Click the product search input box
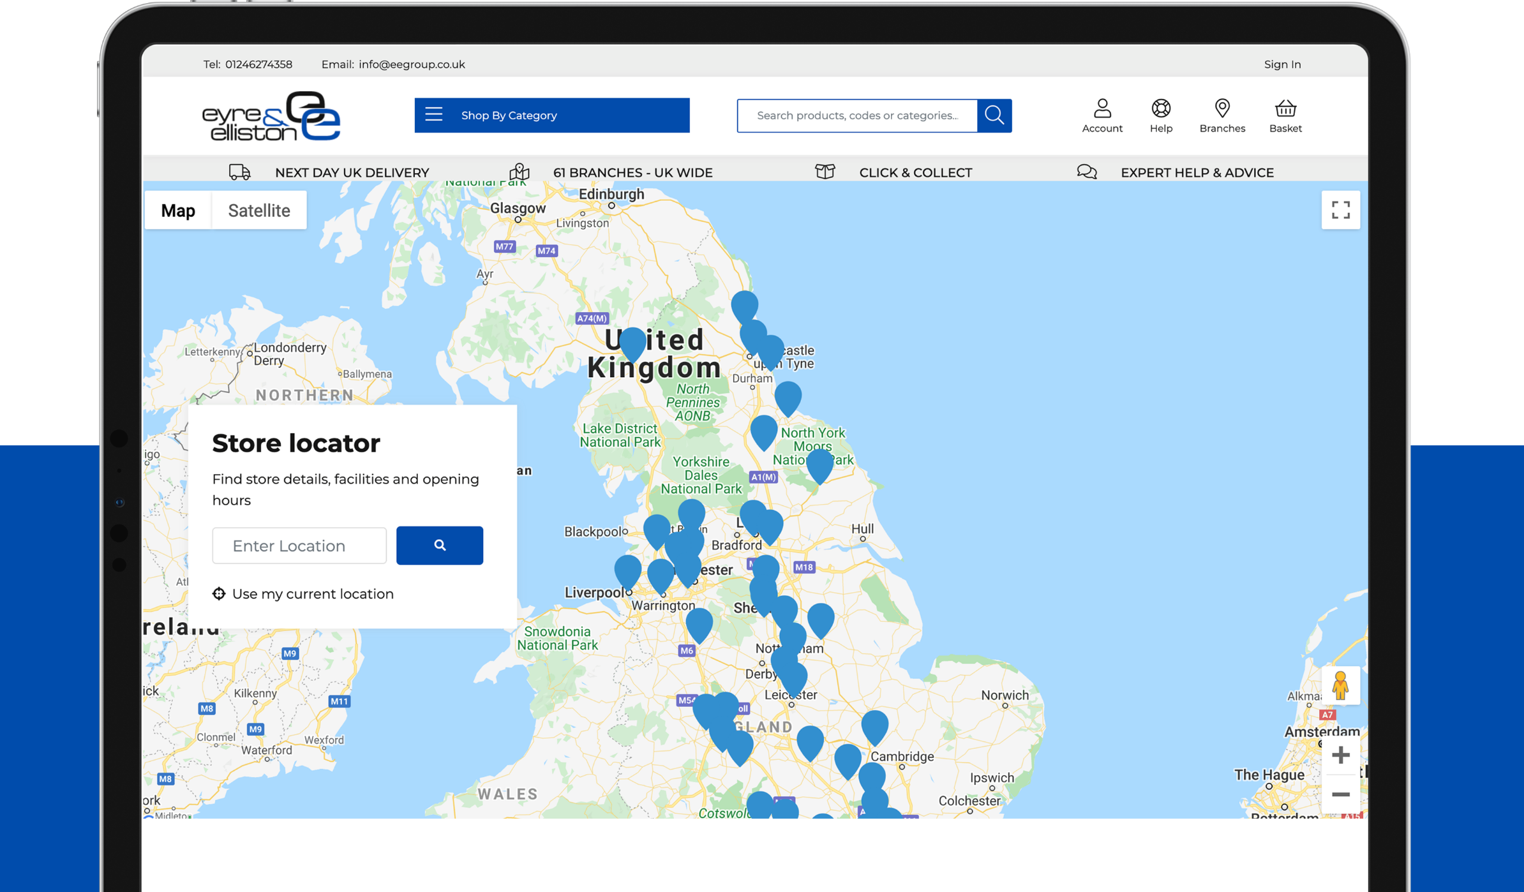Image resolution: width=1524 pixels, height=892 pixels. [x=856, y=115]
